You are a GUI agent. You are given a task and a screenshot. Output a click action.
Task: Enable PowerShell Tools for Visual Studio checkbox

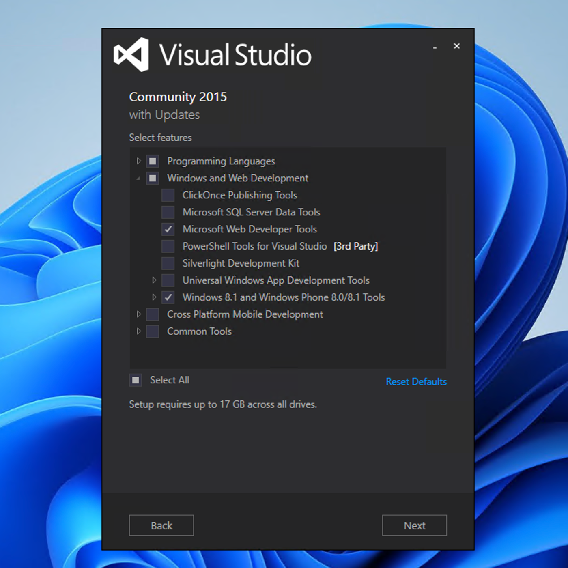[168, 246]
